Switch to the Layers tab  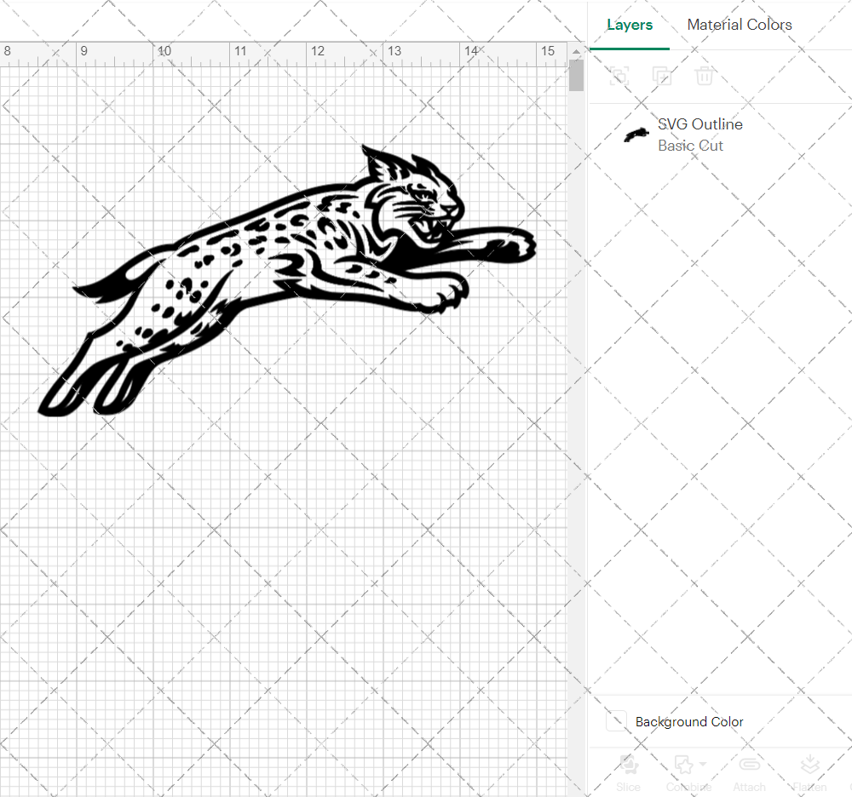coord(630,25)
